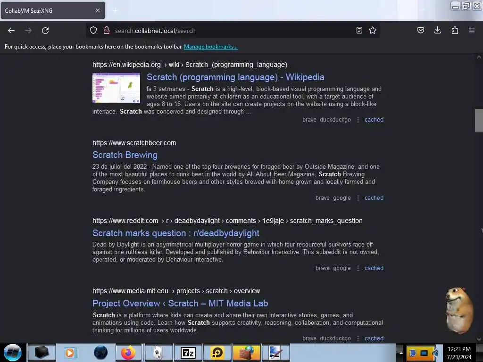Open the toolbox globe taskbar icon
Image resolution: width=483 pixels, height=362 pixels.
tap(246, 353)
